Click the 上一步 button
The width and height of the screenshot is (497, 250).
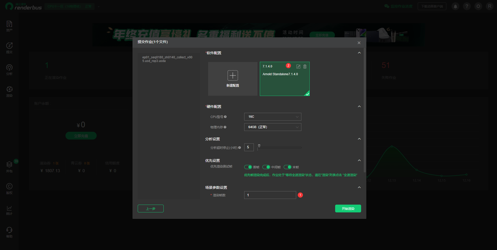click(x=151, y=209)
